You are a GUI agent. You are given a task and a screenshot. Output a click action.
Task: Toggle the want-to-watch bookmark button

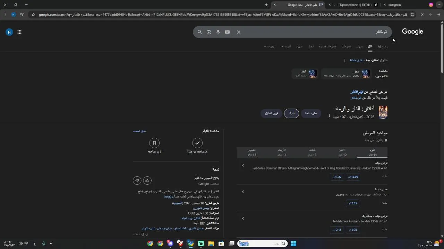tap(154, 143)
